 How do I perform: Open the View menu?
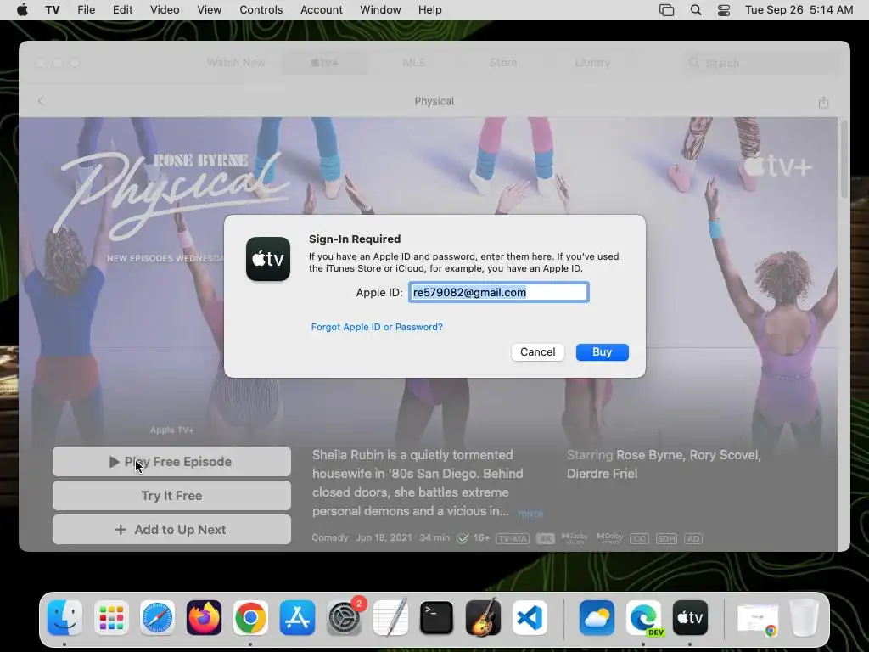pos(210,9)
